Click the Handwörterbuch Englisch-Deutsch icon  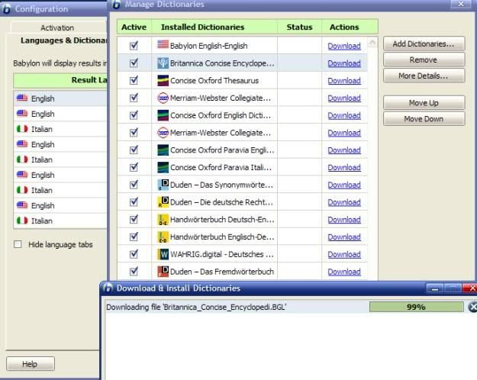click(163, 237)
